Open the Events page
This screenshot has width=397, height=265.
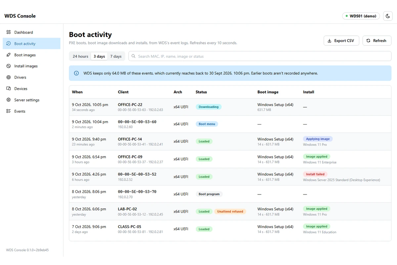(32, 111)
